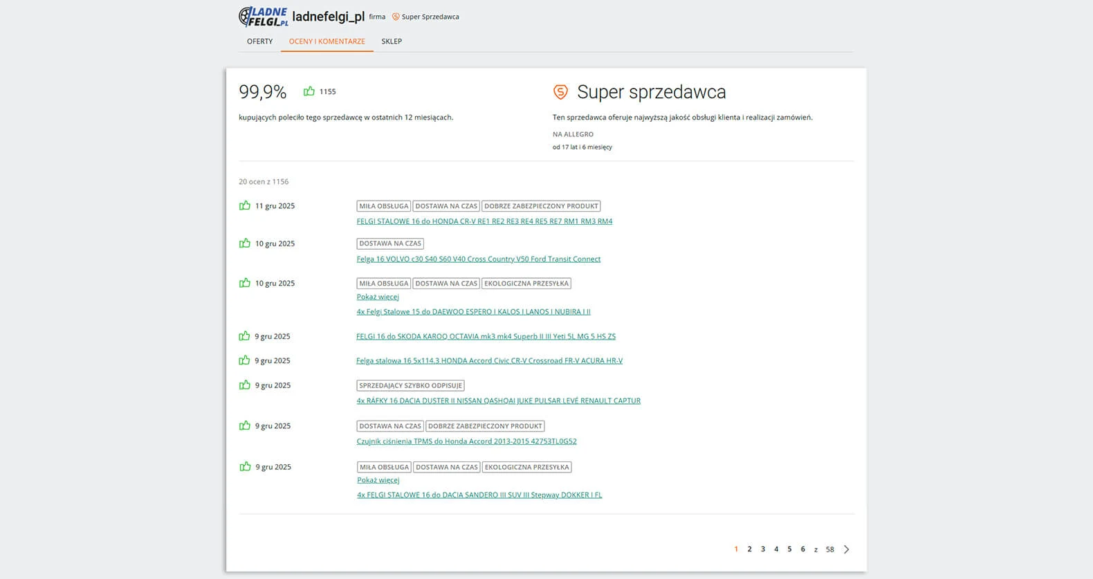Click the Super Sprzedawca badge icon in header
The height and width of the screenshot is (579, 1093).
click(x=396, y=17)
